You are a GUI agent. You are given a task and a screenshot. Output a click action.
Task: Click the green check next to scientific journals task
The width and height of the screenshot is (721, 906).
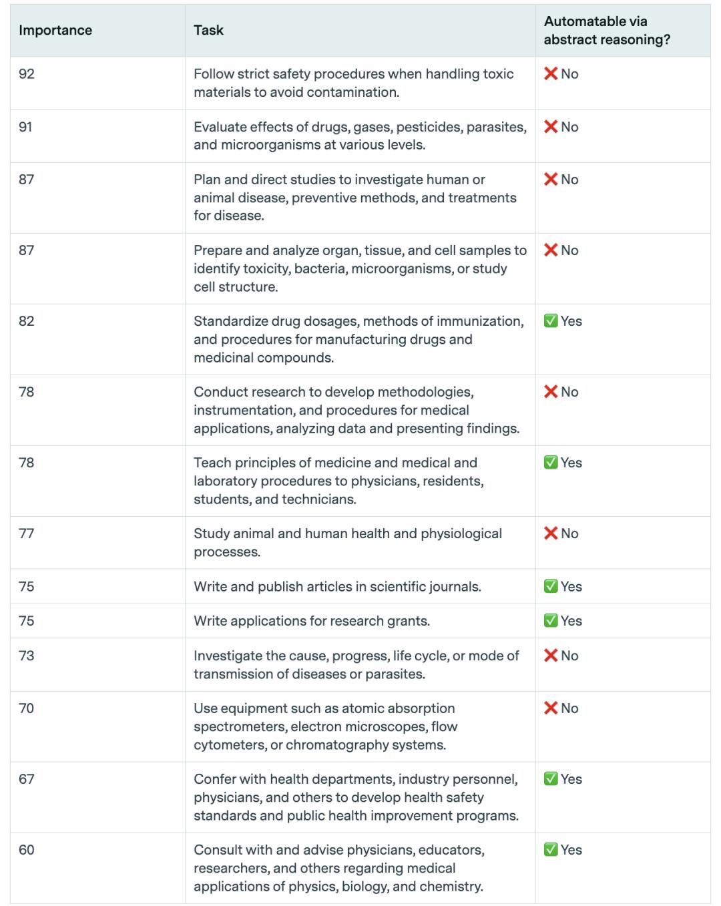tap(551, 587)
